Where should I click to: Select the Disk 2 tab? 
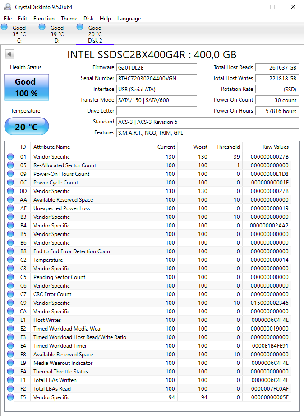tap(95, 34)
